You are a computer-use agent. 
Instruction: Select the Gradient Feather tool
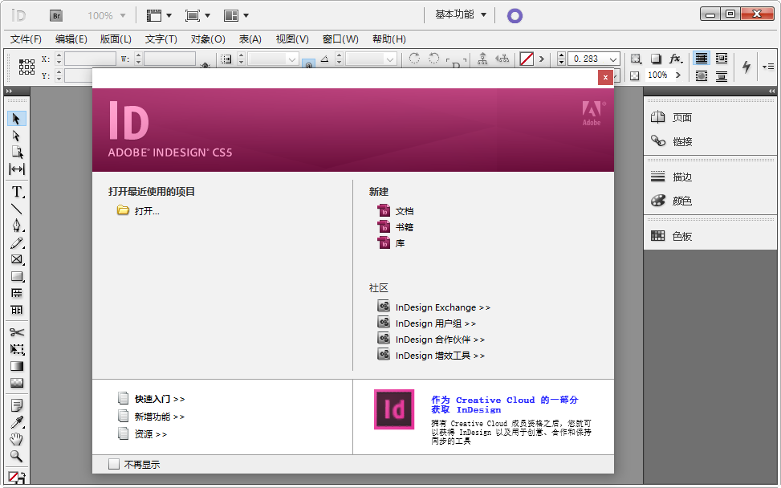[x=16, y=383]
